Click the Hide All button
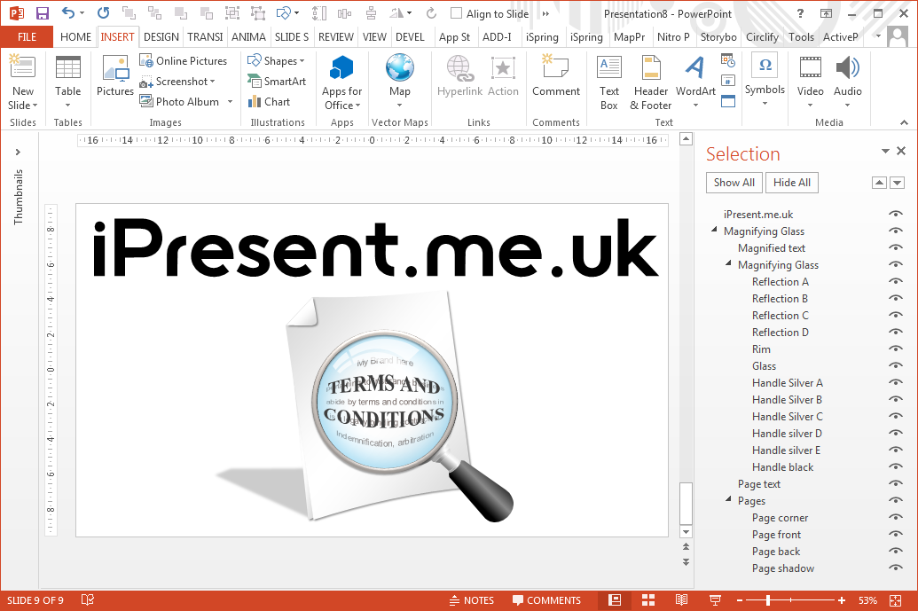Viewport: 918px width, 611px height. click(x=791, y=183)
